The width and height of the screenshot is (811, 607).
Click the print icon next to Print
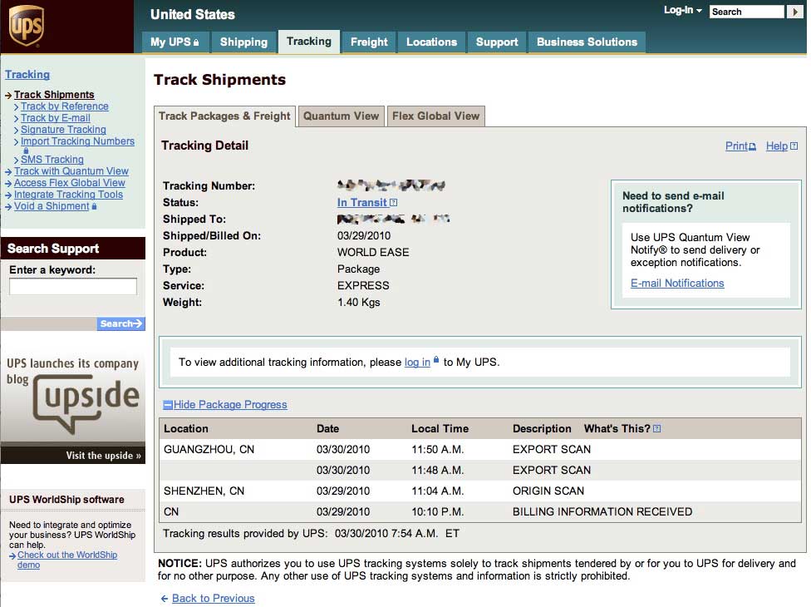pos(753,147)
